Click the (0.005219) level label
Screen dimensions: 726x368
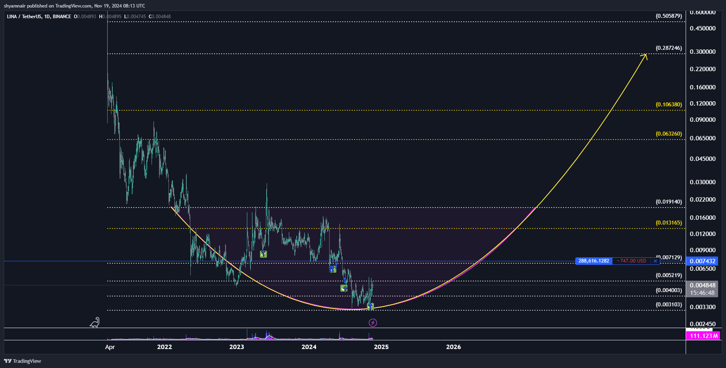[669, 275]
